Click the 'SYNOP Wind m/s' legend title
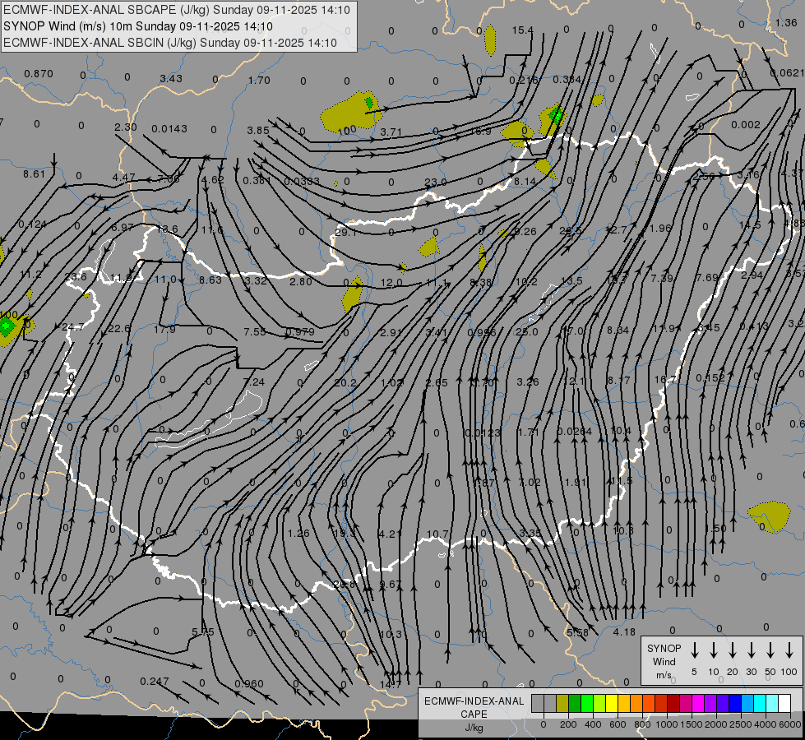Viewport: 805px width, 740px height. [664, 661]
